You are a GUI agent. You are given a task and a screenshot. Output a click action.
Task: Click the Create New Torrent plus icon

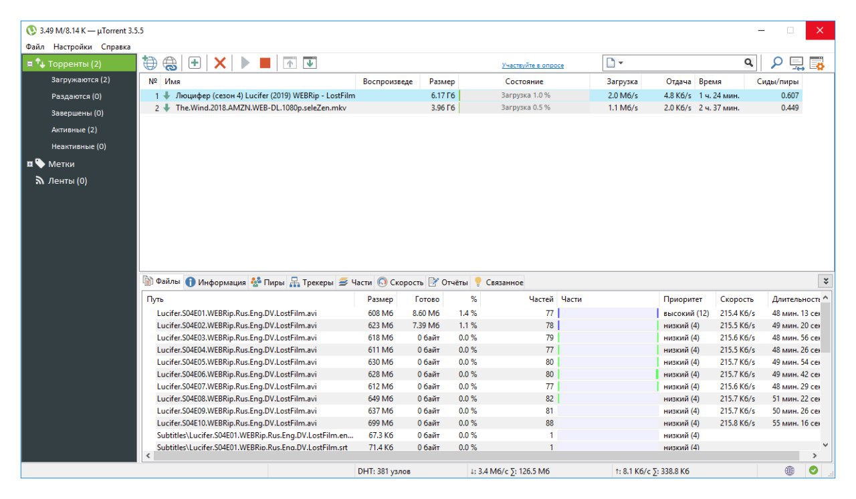click(x=195, y=63)
